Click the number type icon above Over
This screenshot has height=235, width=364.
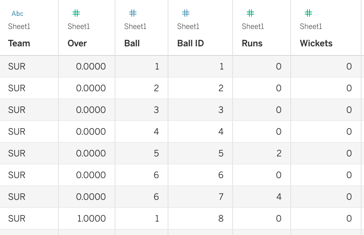[x=76, y=13]
